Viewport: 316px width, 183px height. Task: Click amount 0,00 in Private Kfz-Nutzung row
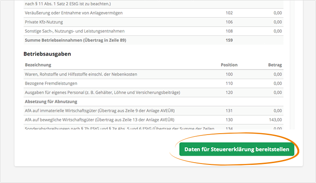click(278, 22)
